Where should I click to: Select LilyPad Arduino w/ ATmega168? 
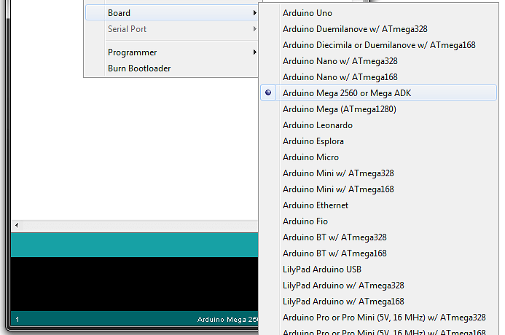(x=378, y=301)
